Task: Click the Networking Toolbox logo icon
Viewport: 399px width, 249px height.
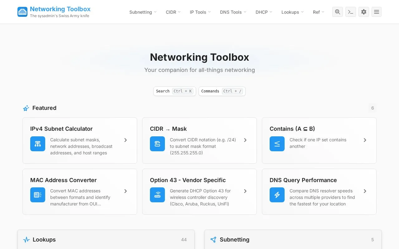Action: [x=22, y=12]
